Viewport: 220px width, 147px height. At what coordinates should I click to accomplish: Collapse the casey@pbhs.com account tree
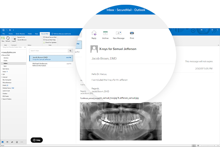tap(2, 52)
